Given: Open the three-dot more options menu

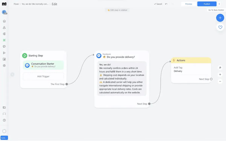Looking at the screenshot, I should (219, 4).
